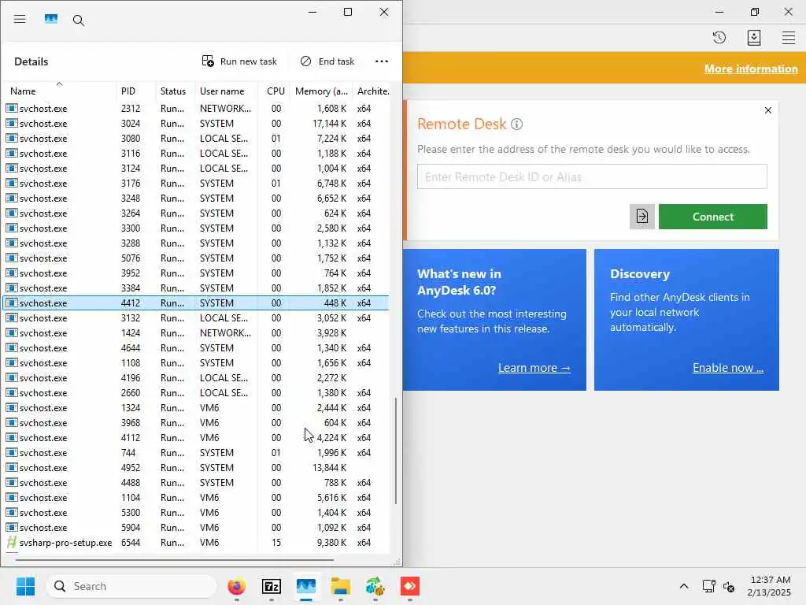Click icon of svchost.exe PID 3132
This screenshot has height=605, width=806.
[x=11, y=318]
